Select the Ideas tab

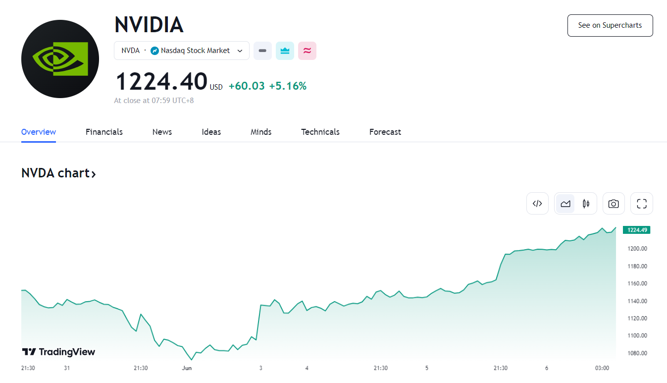click(x=211, y=132)
